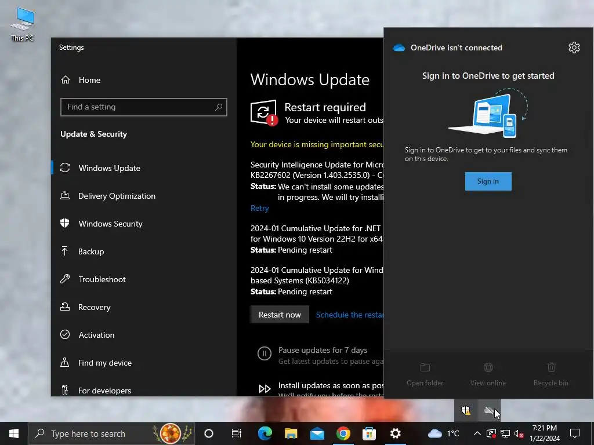Viewport: 594px width, 445px height.
Task: Open Mail app from taskbar
Action: point(317,433)
